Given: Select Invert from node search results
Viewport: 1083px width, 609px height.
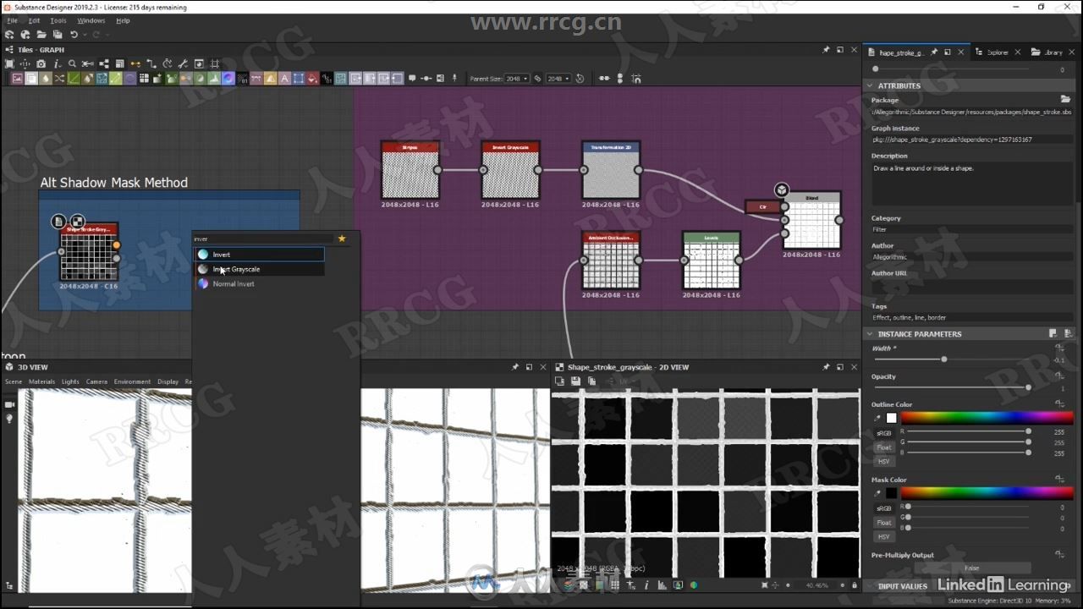Looking at the screenshot, I should [260, 255].
